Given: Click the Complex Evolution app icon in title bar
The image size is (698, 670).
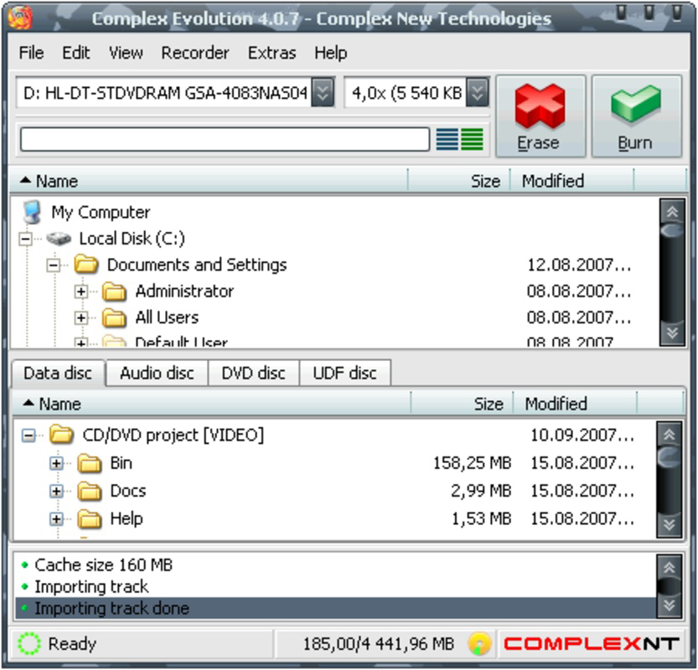Looking at the screenshot, I should (20, 18).
